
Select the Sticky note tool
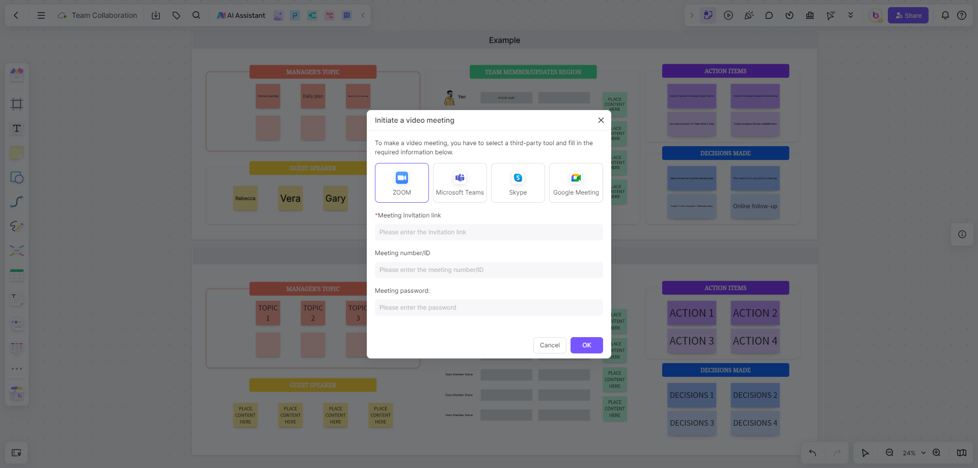[x=17, y=153]
